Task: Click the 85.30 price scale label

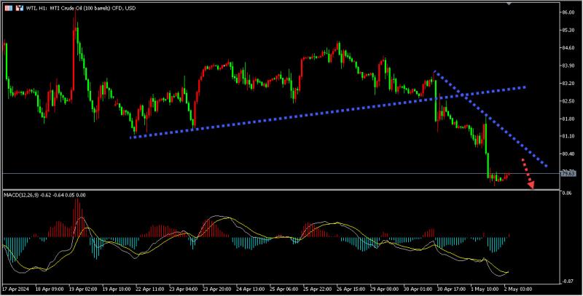Action: tap(569, 30)
